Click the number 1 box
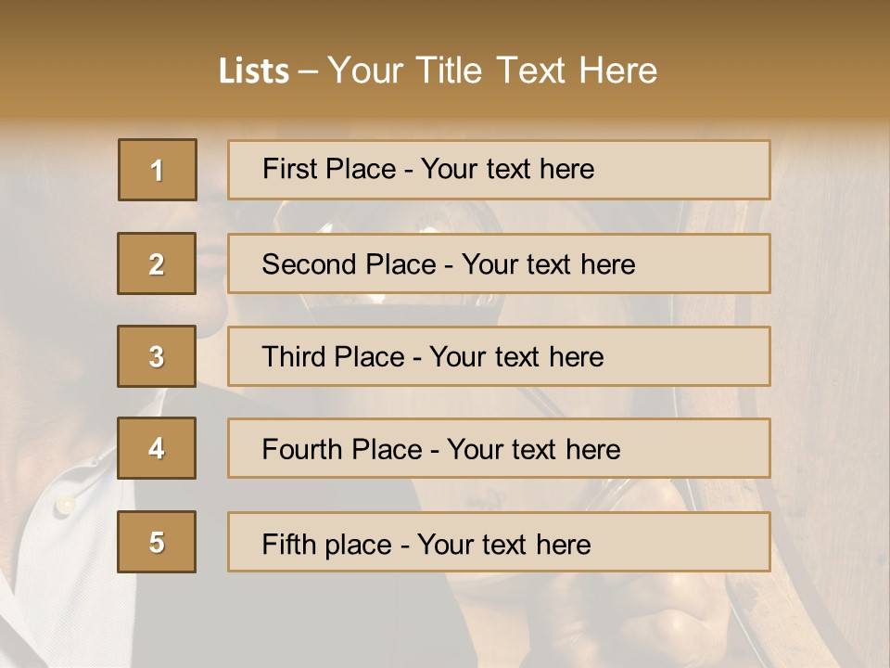This screenshot has width=890, height=668. (x=157, y=170)
